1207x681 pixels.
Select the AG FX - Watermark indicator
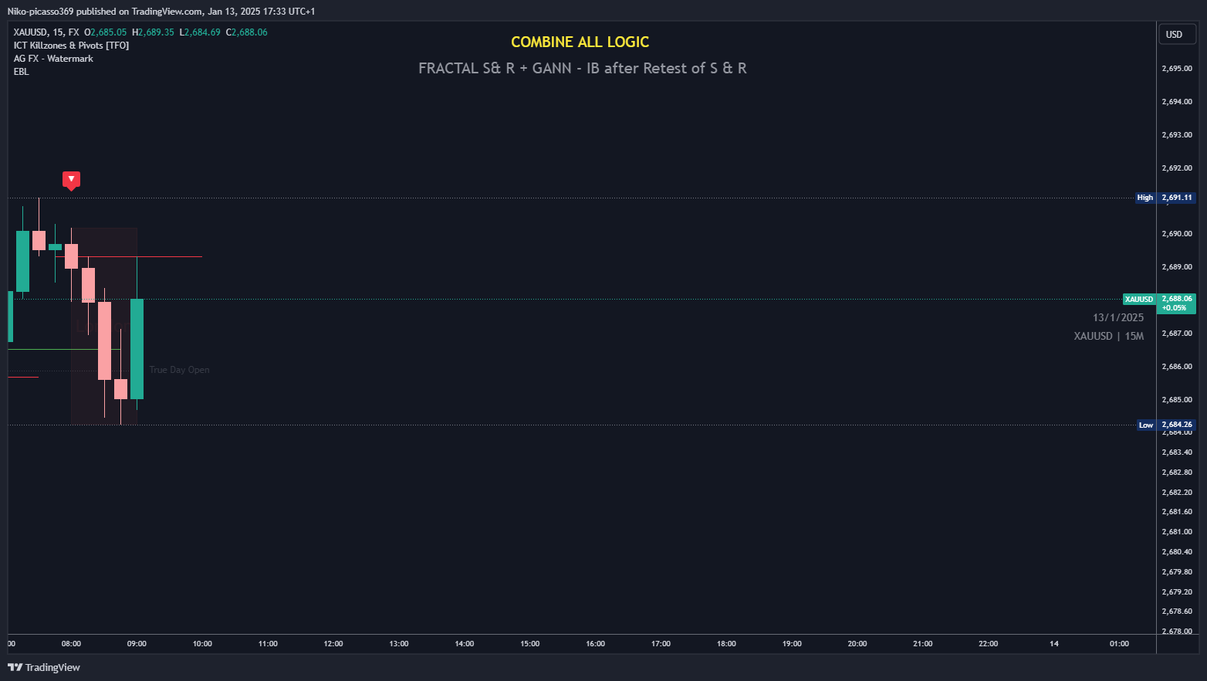(x=53, y=59)
